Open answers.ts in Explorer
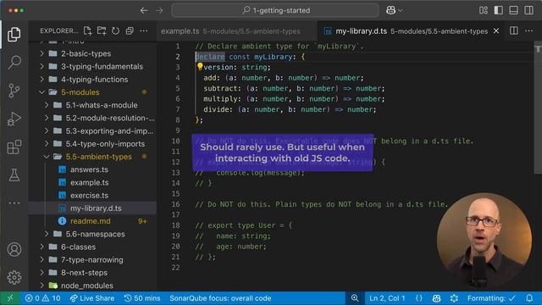The image size is (542, 305). pos(92,169)
